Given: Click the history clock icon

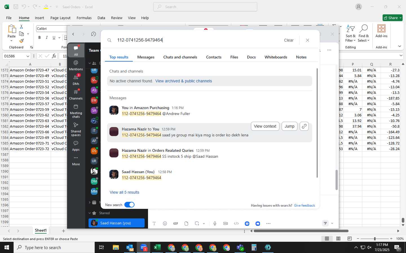Looking at the screenshot, I should 94,34.
